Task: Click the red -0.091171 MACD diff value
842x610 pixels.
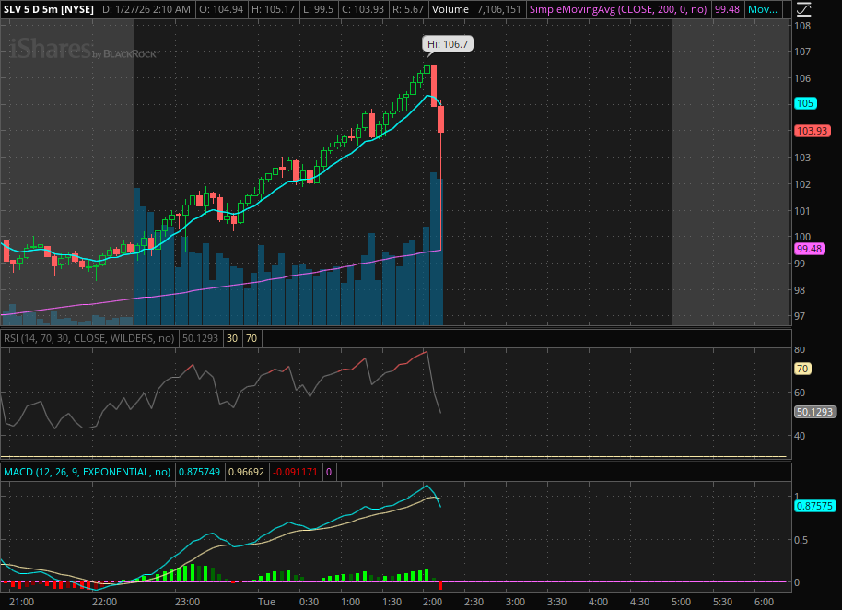Action: [295, 472]
